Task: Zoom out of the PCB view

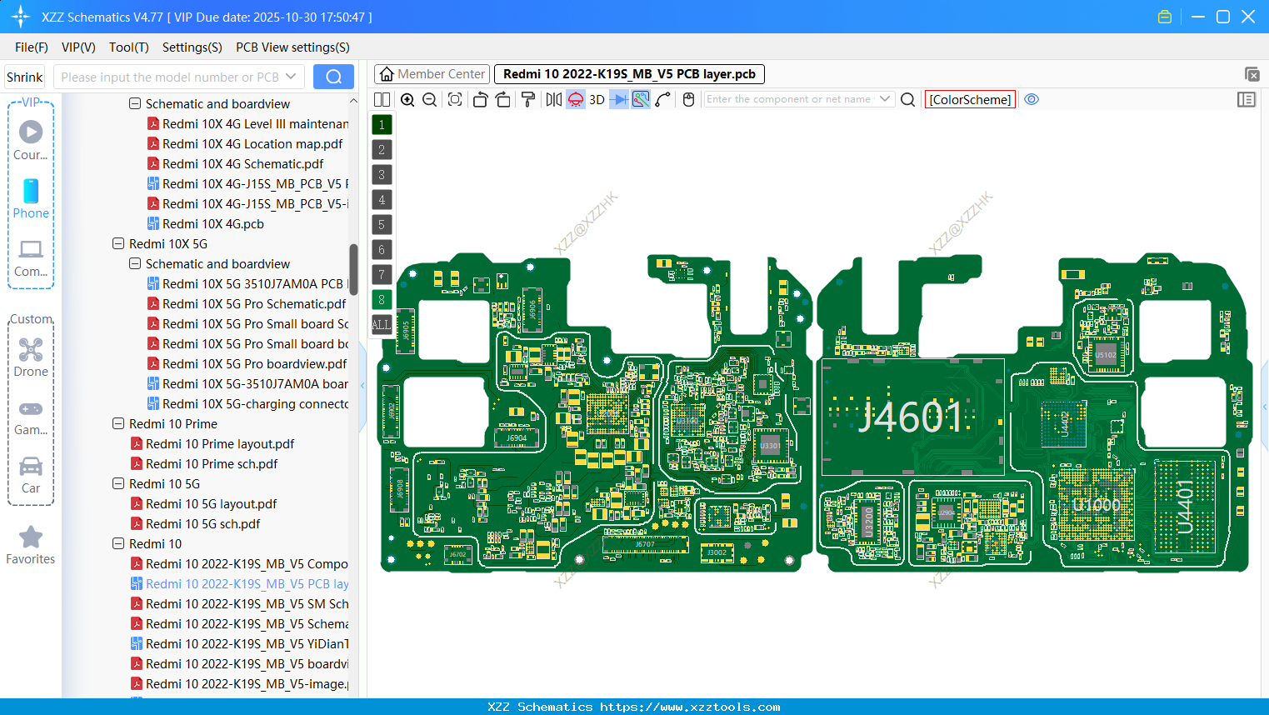Action: pyautogui.click(x=430, y=99)
